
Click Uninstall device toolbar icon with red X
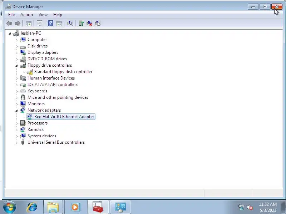point(89,23)
